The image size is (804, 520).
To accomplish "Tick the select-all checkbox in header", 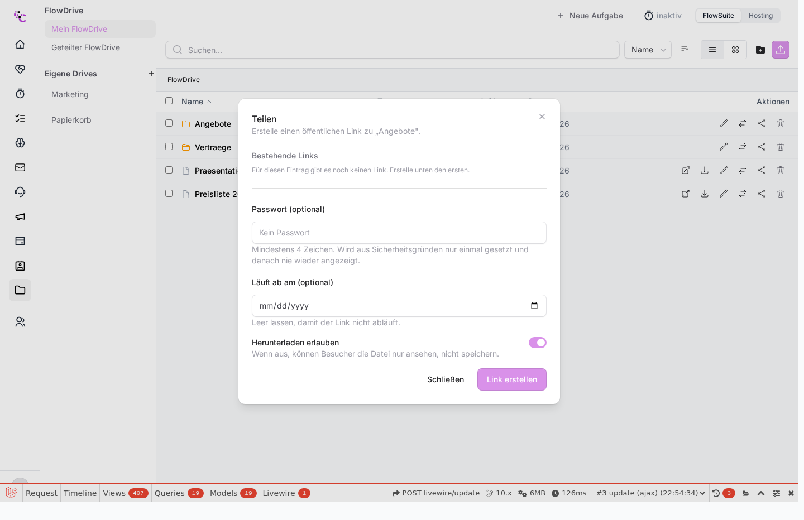I will [x=169, y=101].
